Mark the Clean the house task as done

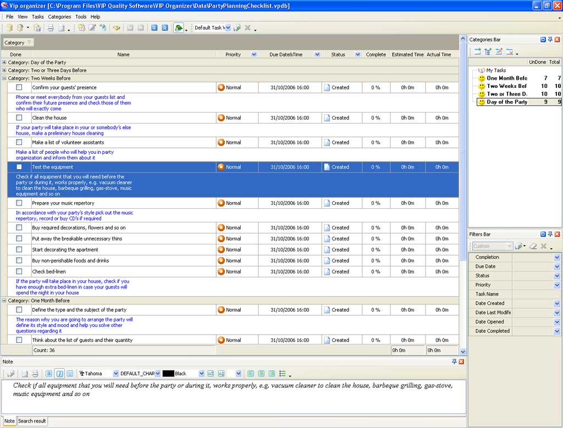[x=19, y=118]
